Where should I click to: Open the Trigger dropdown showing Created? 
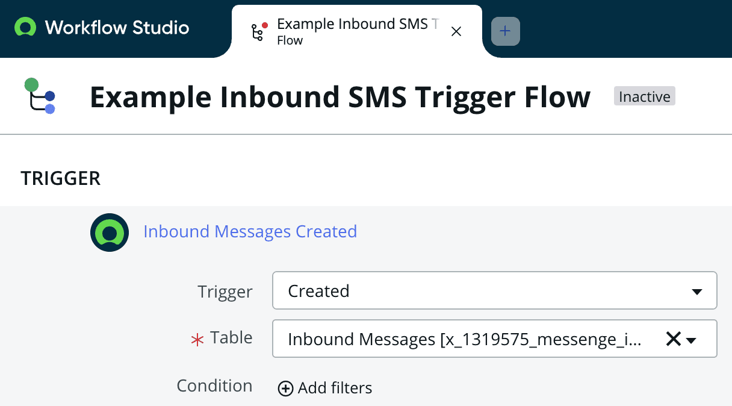(x=494, y=290)
